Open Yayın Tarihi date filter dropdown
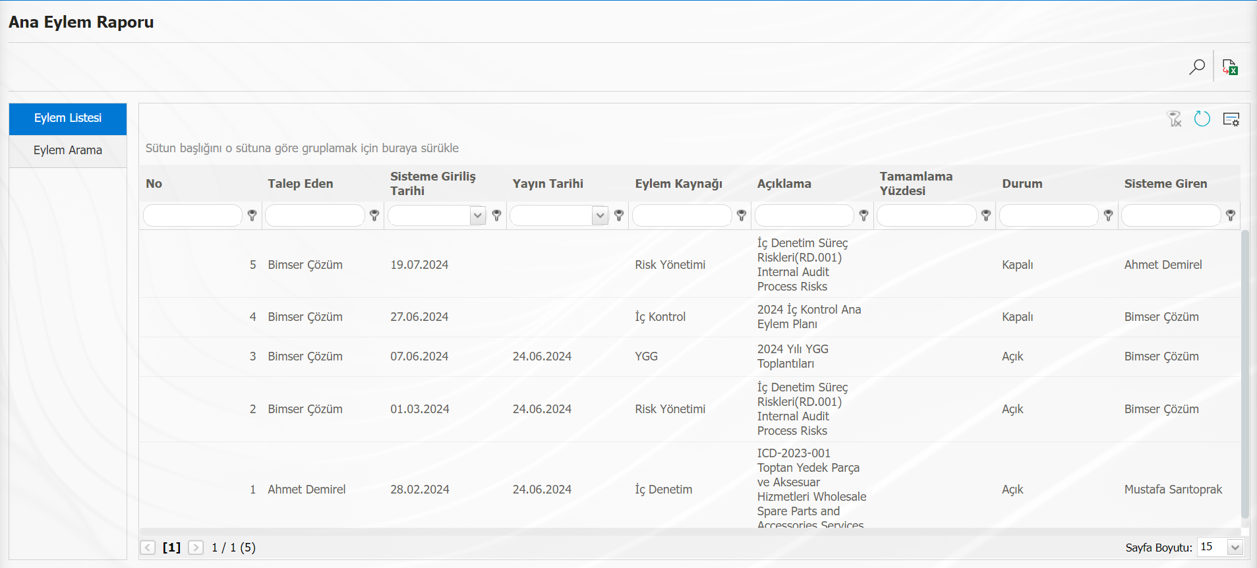Screen dimensions: 1257x568 click(x=600, y=215)
